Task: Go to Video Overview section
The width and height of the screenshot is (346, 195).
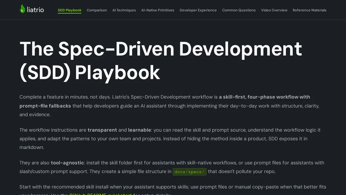Action: pyautogui.click(x=274, y=10)
